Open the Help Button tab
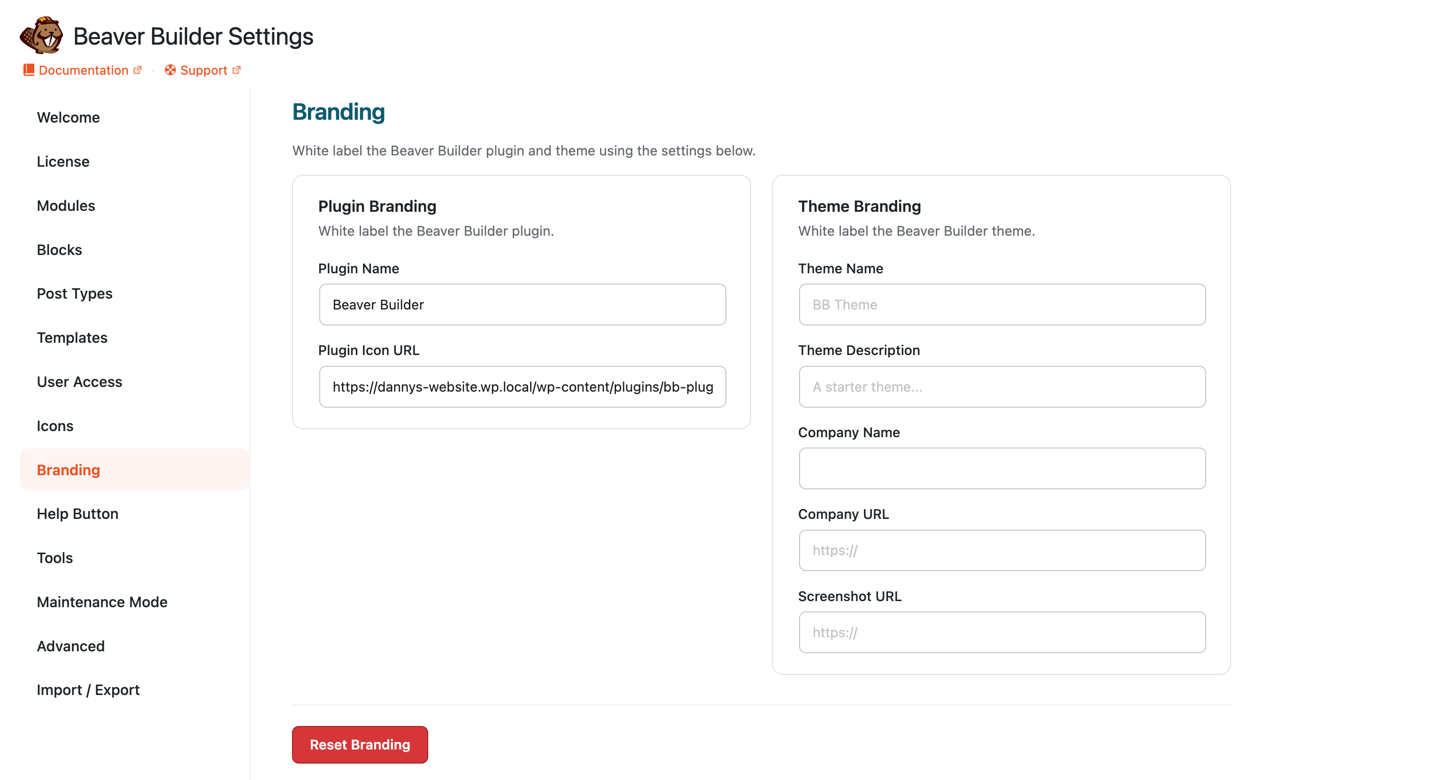This screenshot has height=780, width=1432. (135, 514)
